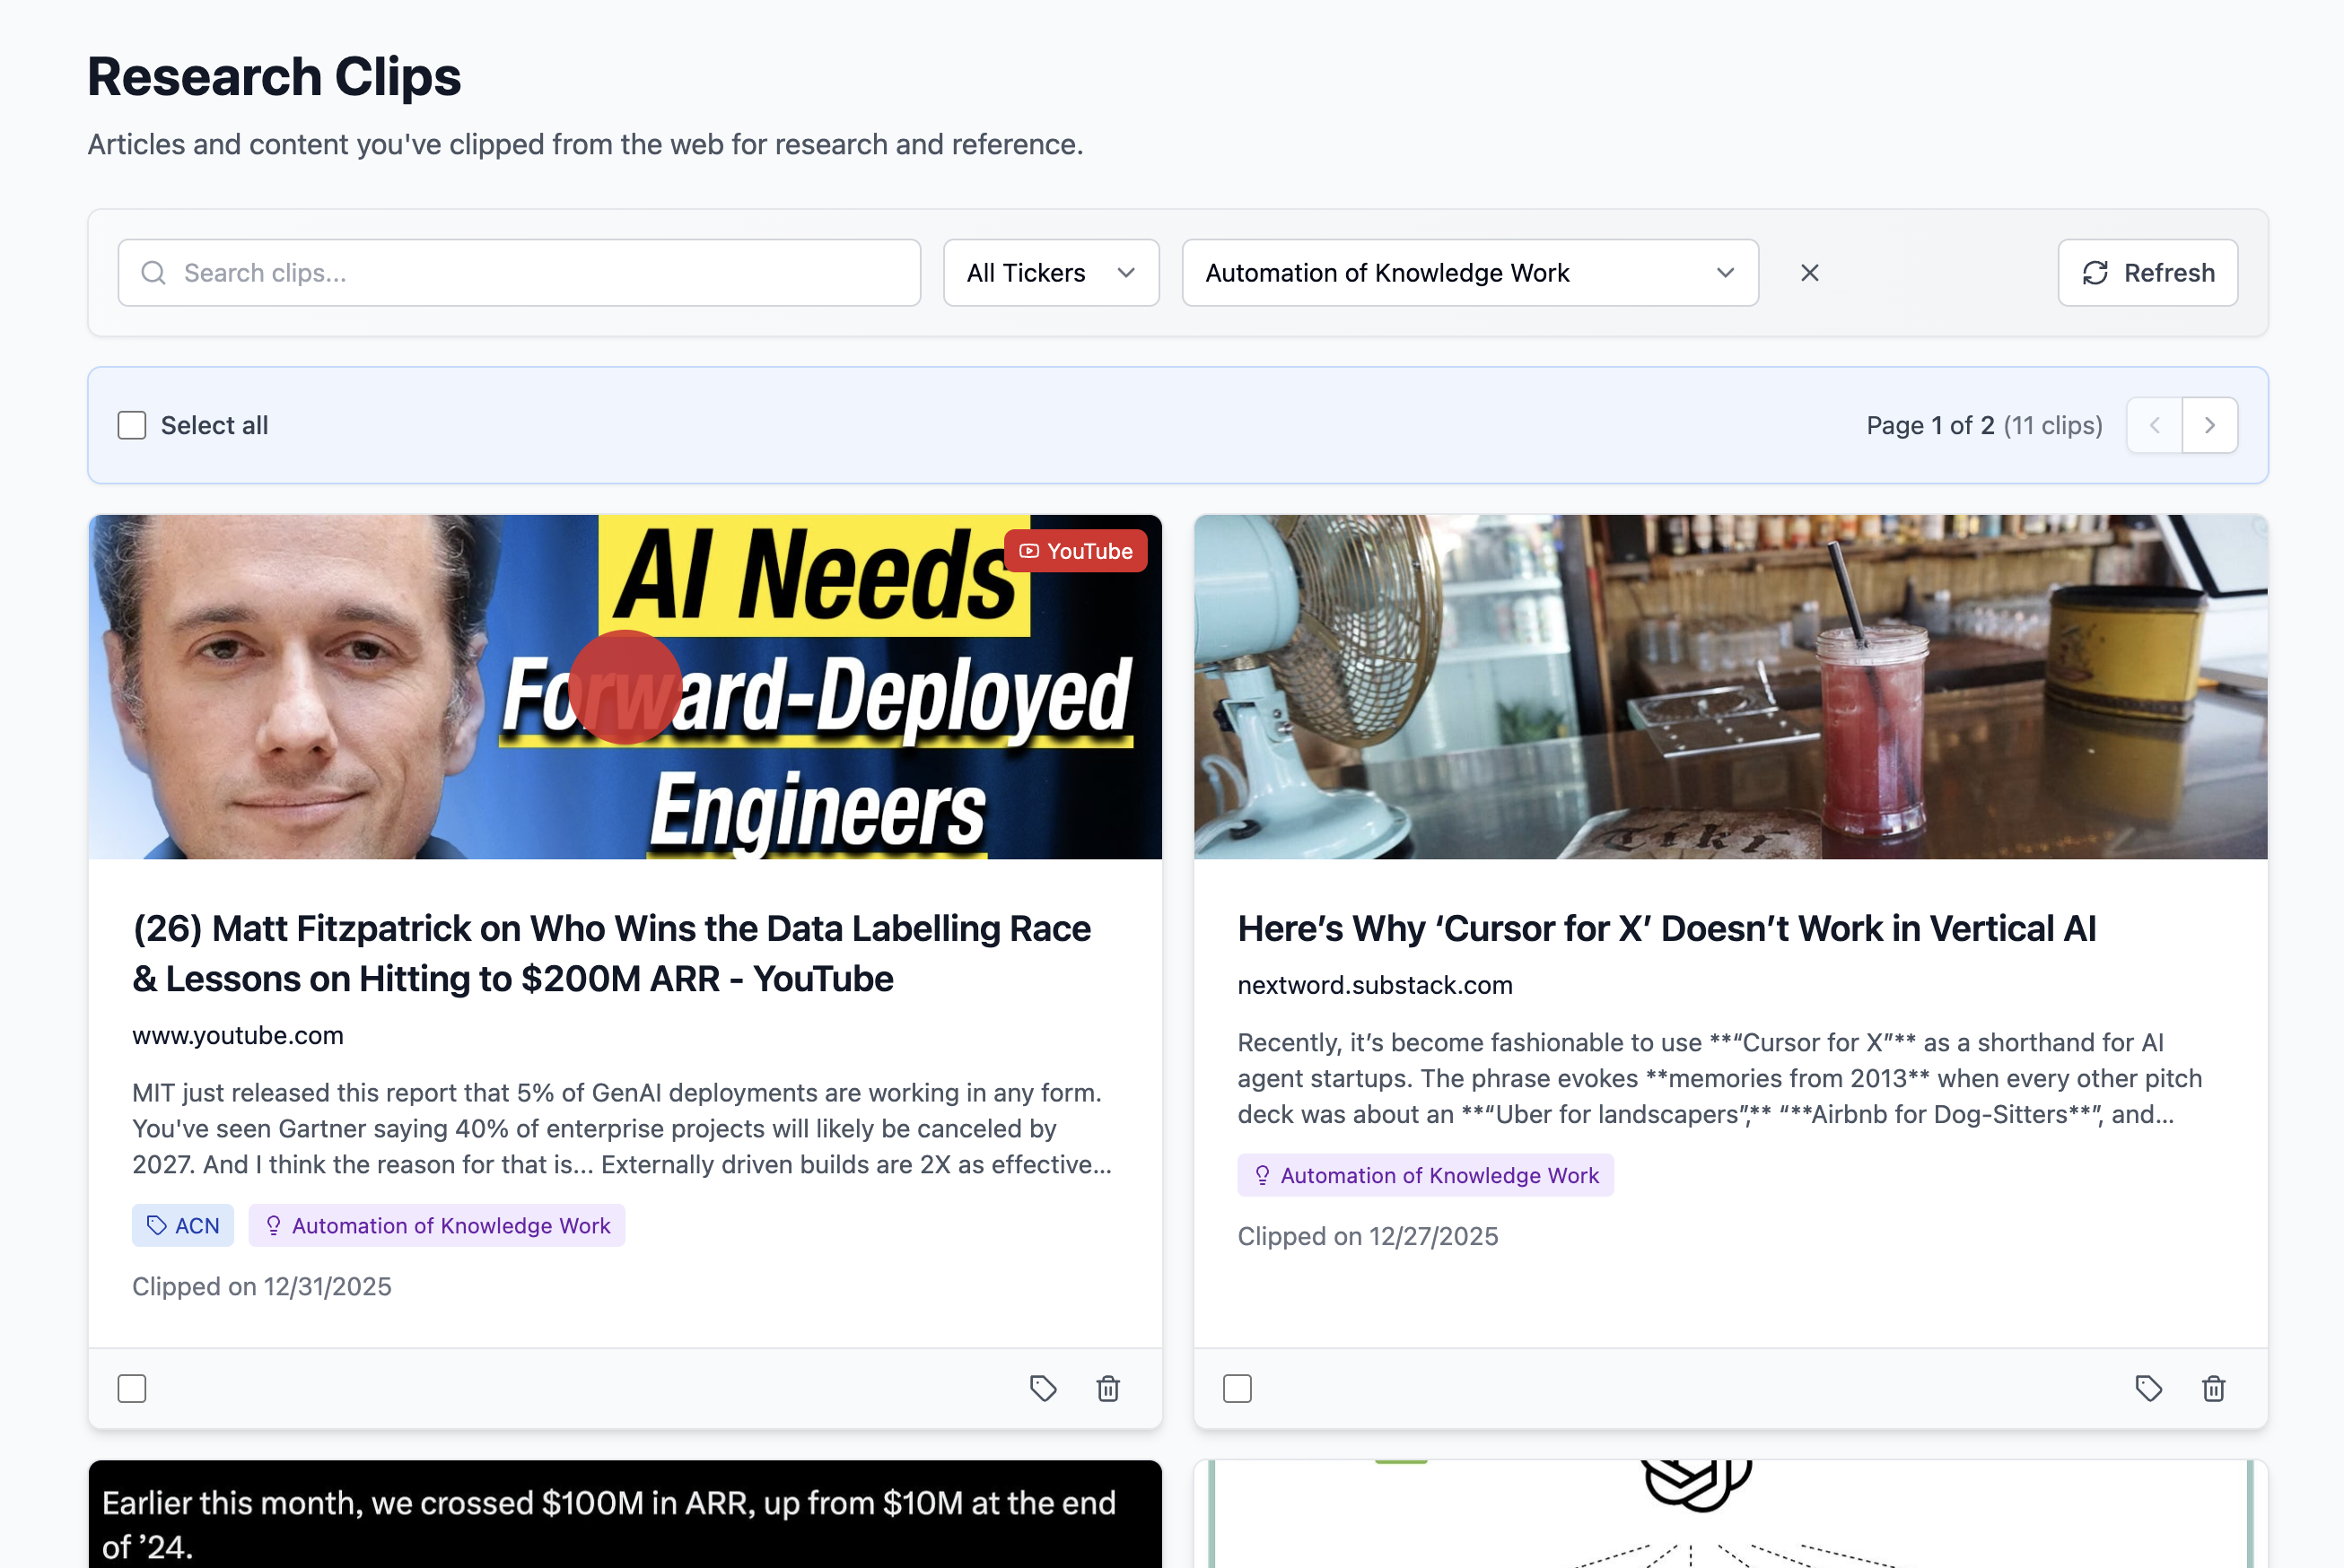Go to next page of clips
Viewport: 2344px width, 1568px height.
(x=2209, y=425)
